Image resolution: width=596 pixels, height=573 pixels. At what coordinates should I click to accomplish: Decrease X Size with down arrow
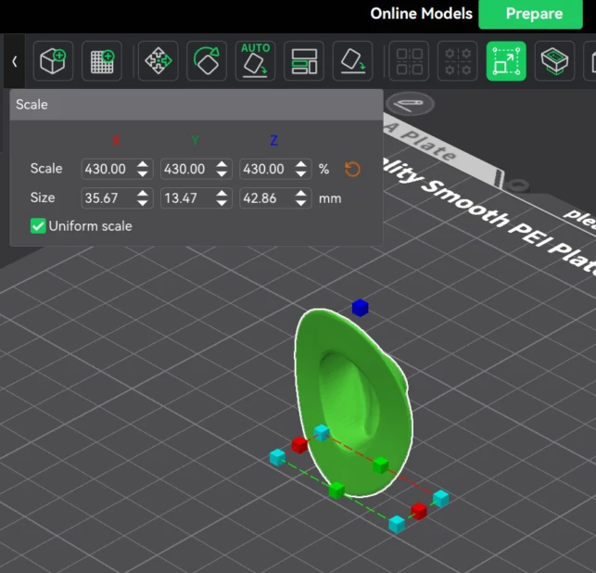[x=143, y=203]
